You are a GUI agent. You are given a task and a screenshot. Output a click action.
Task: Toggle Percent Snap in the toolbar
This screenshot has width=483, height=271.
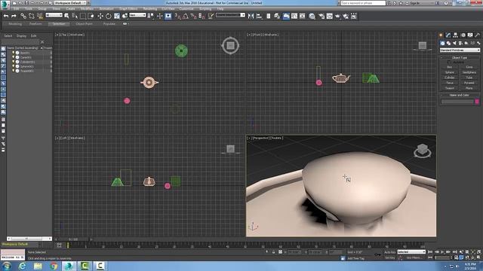(193, 16)
